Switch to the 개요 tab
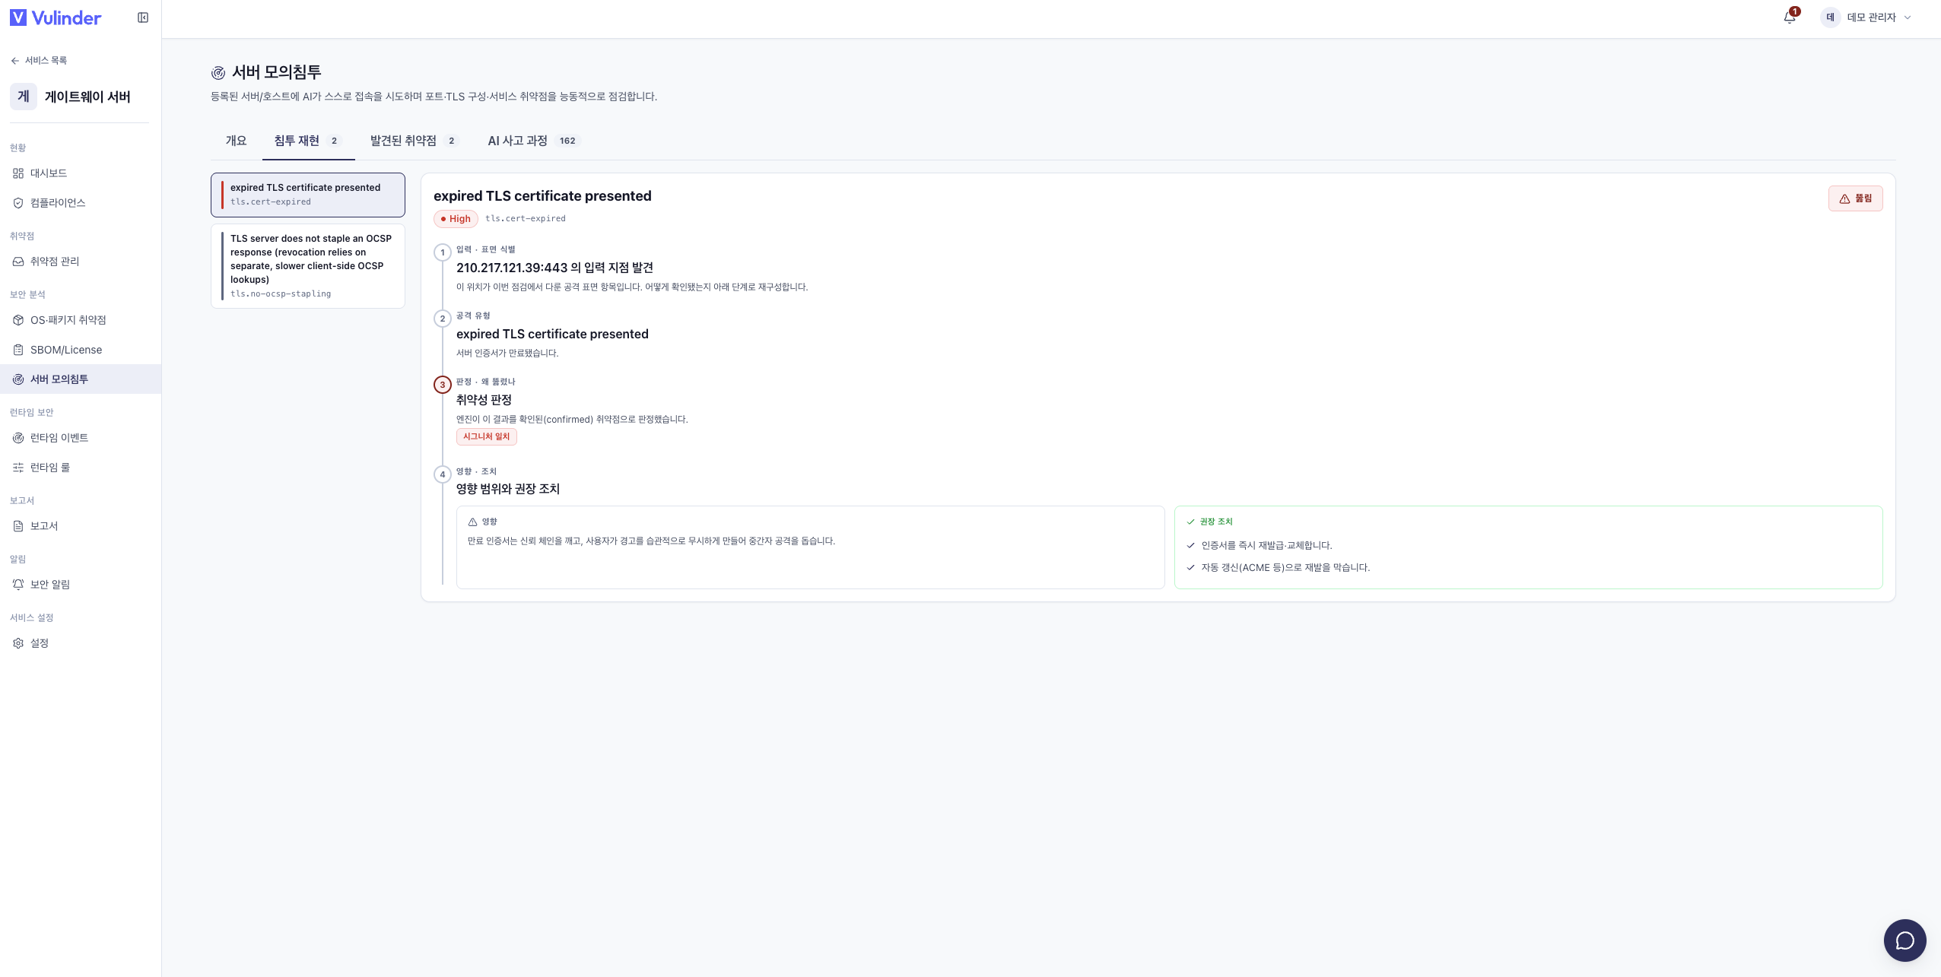Image resolution: width=1941 pixels, height=977 pixels. tap(236, 141)
